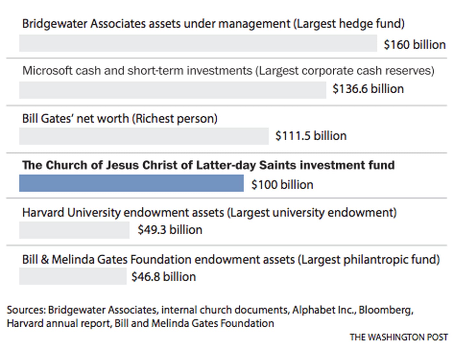Click the Bill Gates net worth bar
The width and height of the screenshot is (454, 350).
click(x=144, y=136)
